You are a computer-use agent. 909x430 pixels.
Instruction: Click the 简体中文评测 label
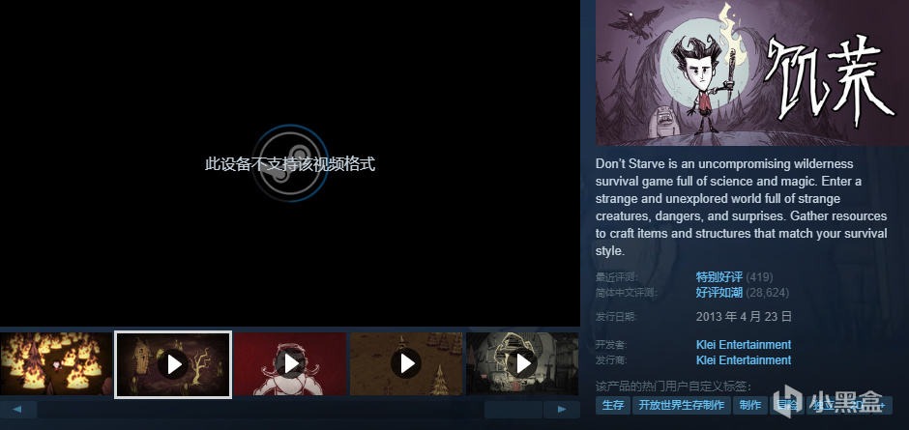[627, 293]
